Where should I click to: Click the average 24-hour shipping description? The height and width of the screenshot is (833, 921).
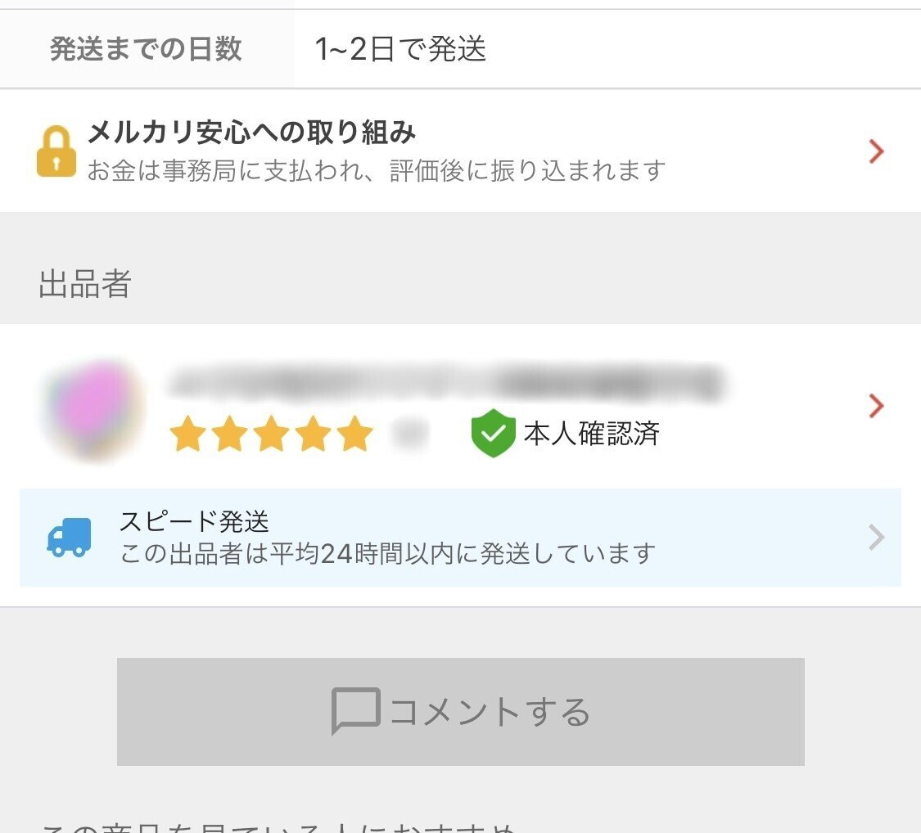(387, 554)
